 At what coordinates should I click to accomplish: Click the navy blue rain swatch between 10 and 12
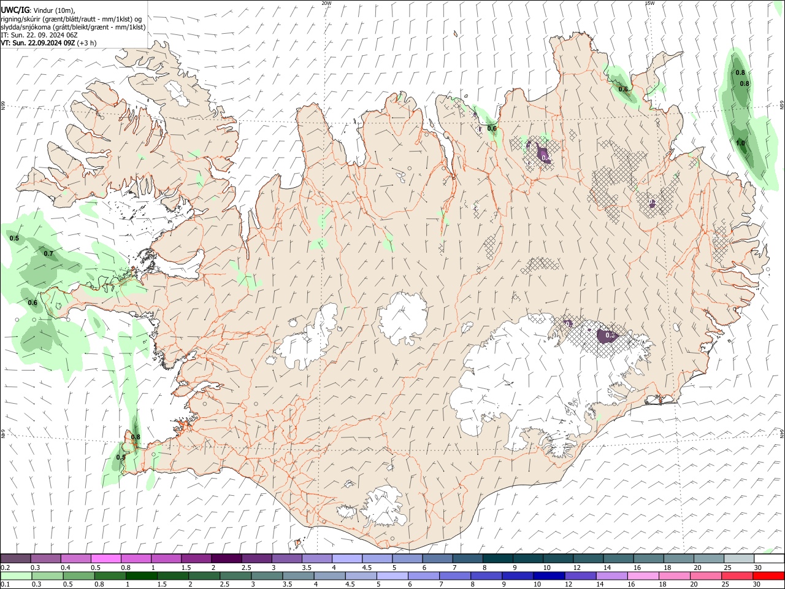point(548,576)
